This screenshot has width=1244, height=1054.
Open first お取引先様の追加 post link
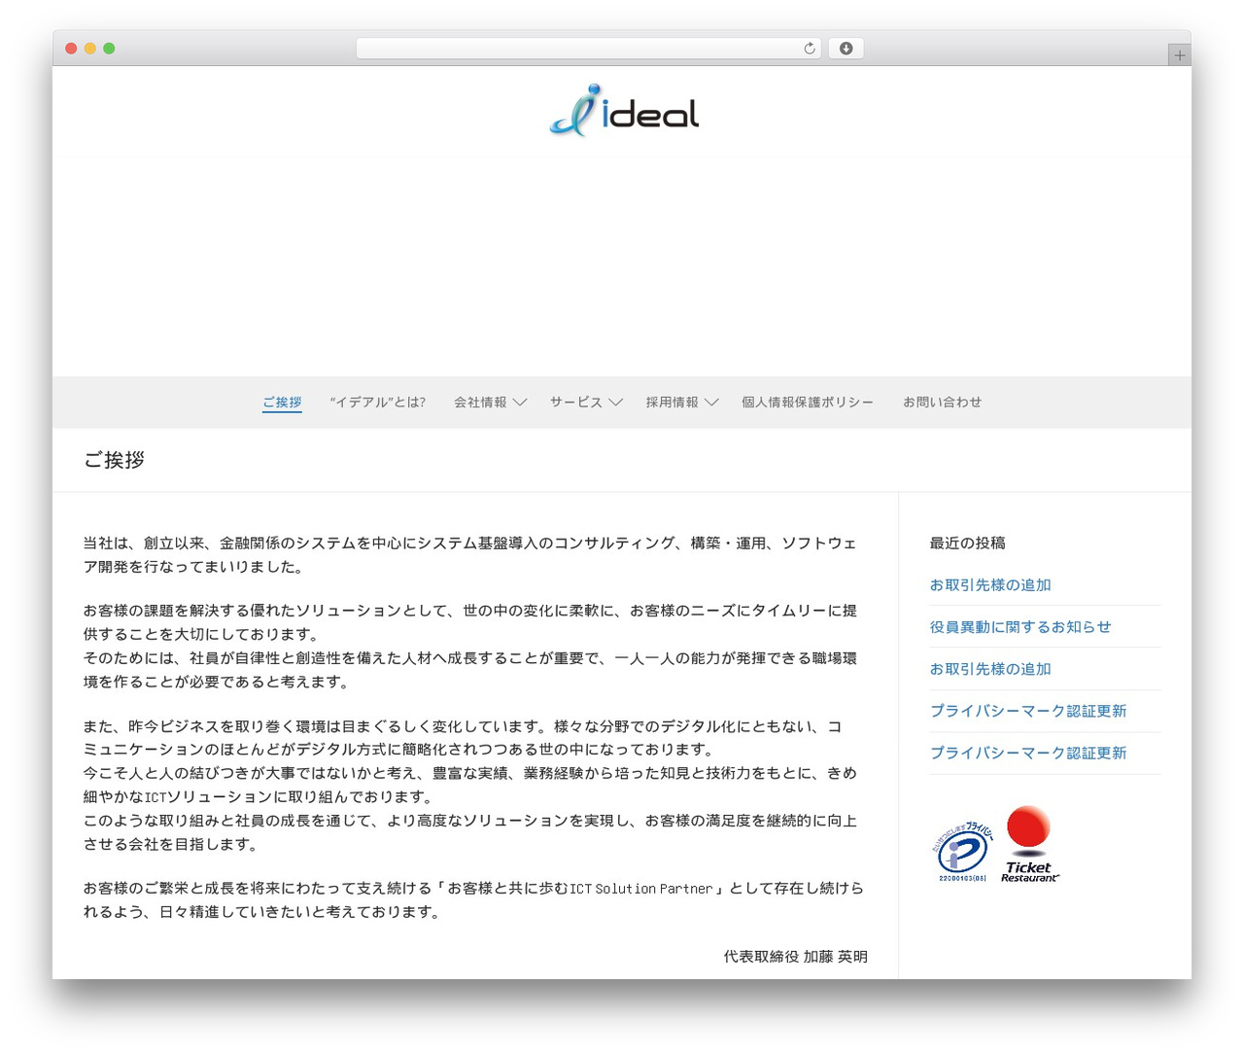(x=990, y=585)
